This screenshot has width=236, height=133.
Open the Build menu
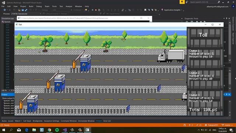coord(31,7)
